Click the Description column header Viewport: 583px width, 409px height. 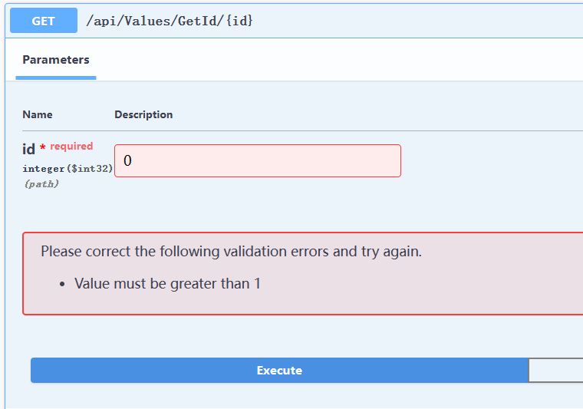[x=143, y=114]
